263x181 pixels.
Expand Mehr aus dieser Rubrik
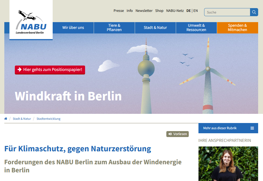[228, 128]
